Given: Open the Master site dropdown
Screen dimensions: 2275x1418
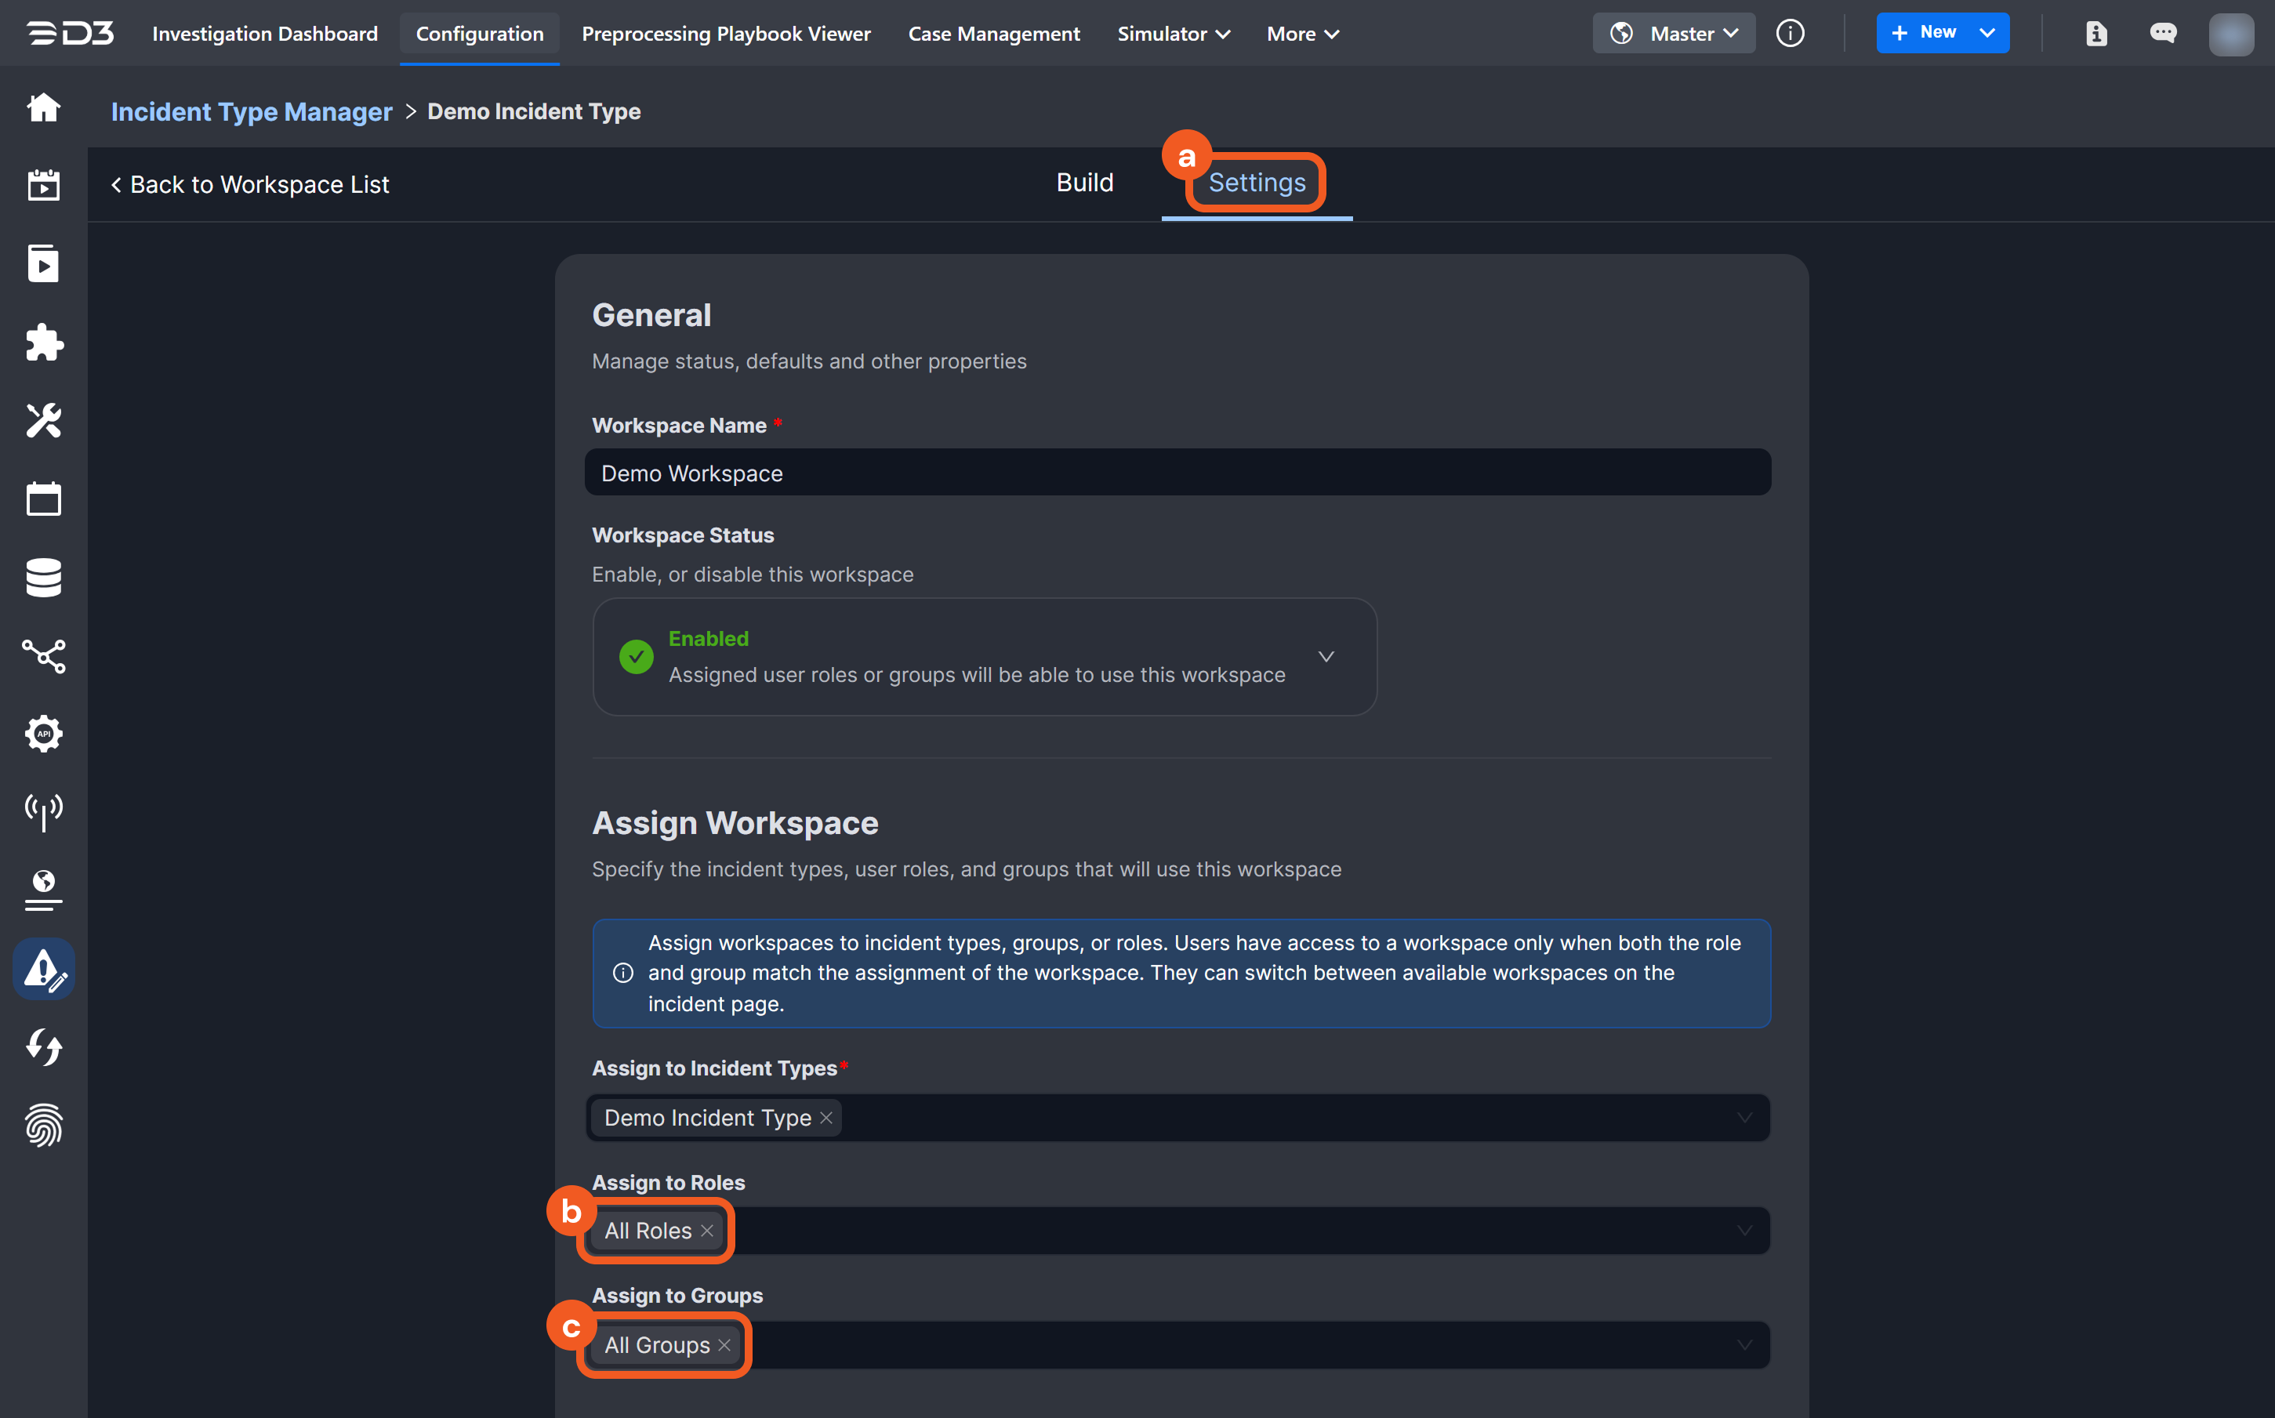Looking at the screenshot, I should pos(1673,34).
